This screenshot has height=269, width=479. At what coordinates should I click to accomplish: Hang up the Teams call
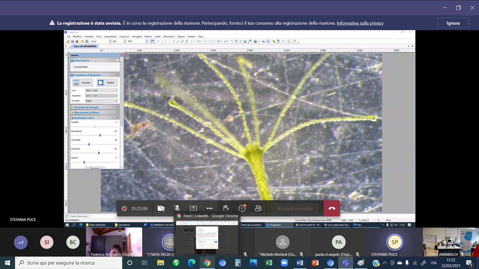(x=332, y=208)
